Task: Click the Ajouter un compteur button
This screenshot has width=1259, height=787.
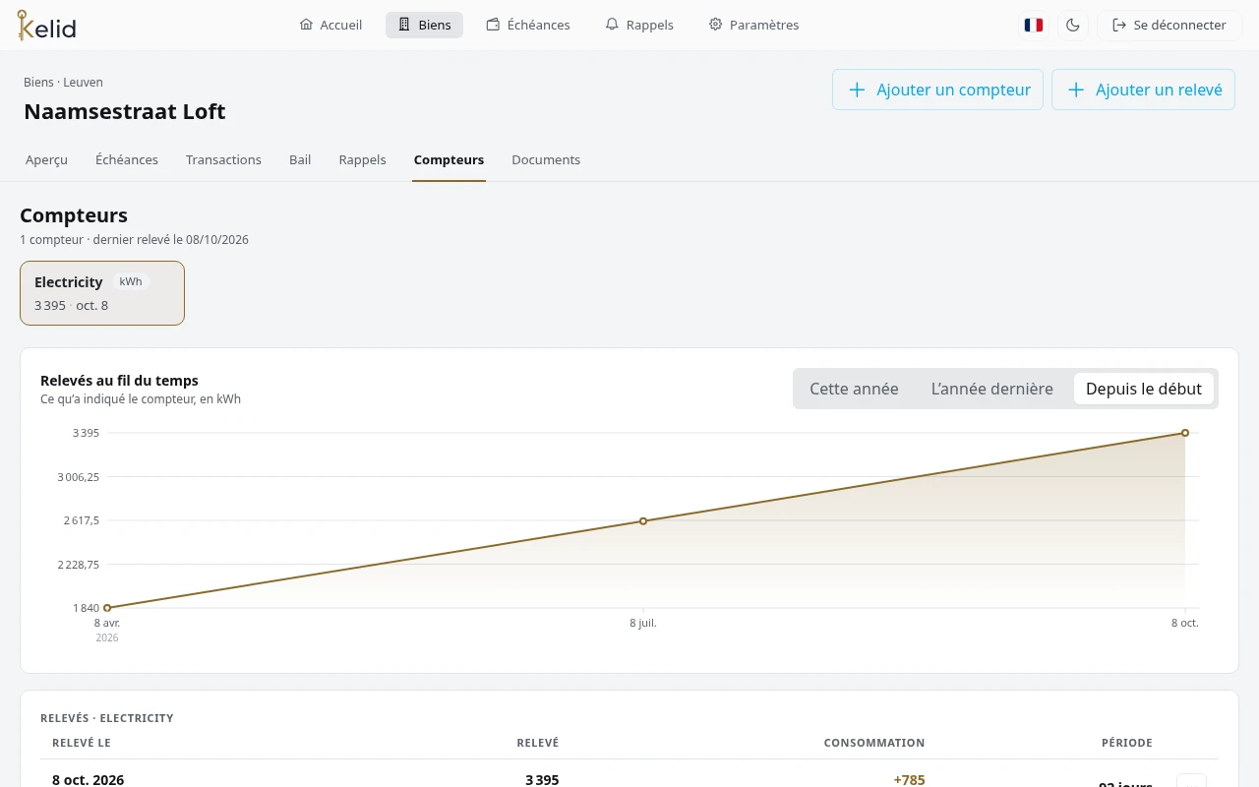Action: click(x=937, y=90)
